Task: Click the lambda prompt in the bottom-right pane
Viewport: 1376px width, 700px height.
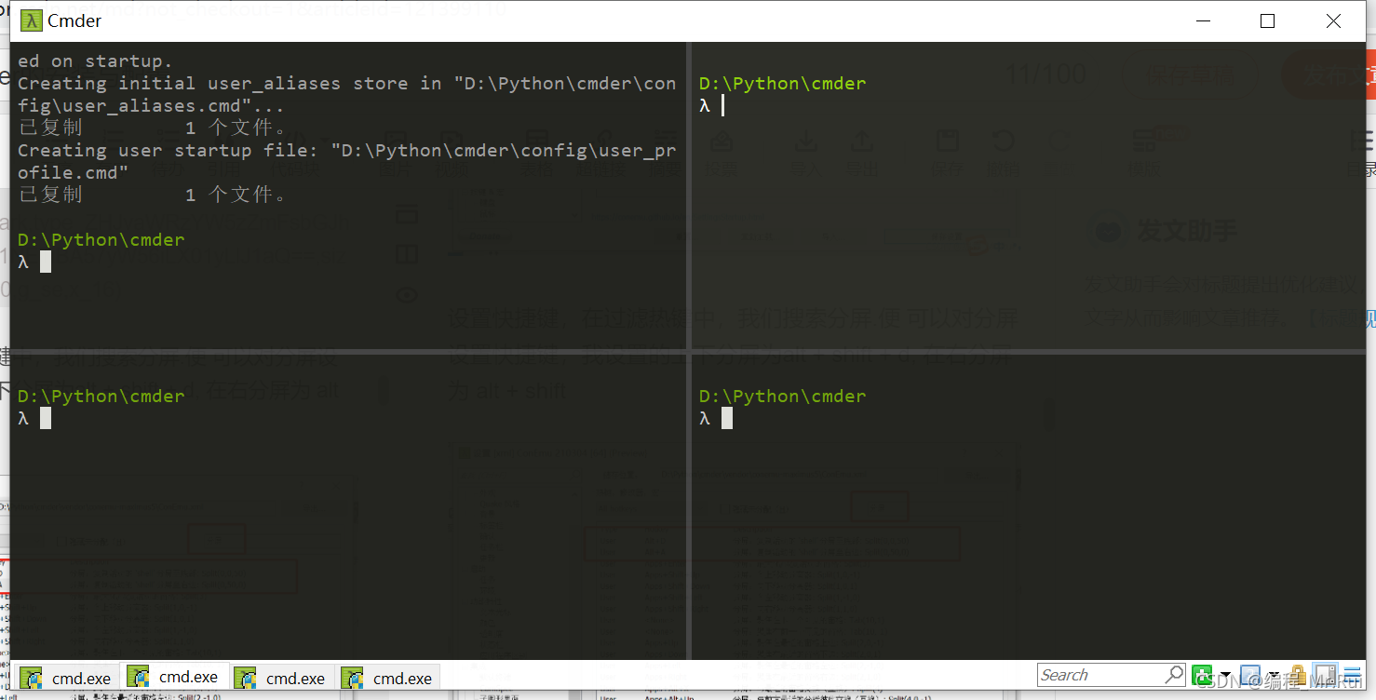Action: [705, 418]
